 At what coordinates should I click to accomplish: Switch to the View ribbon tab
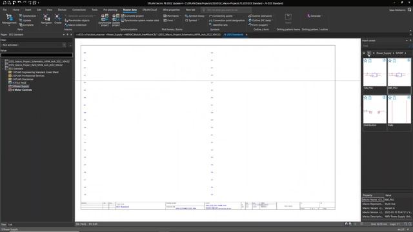click(50, 10)
